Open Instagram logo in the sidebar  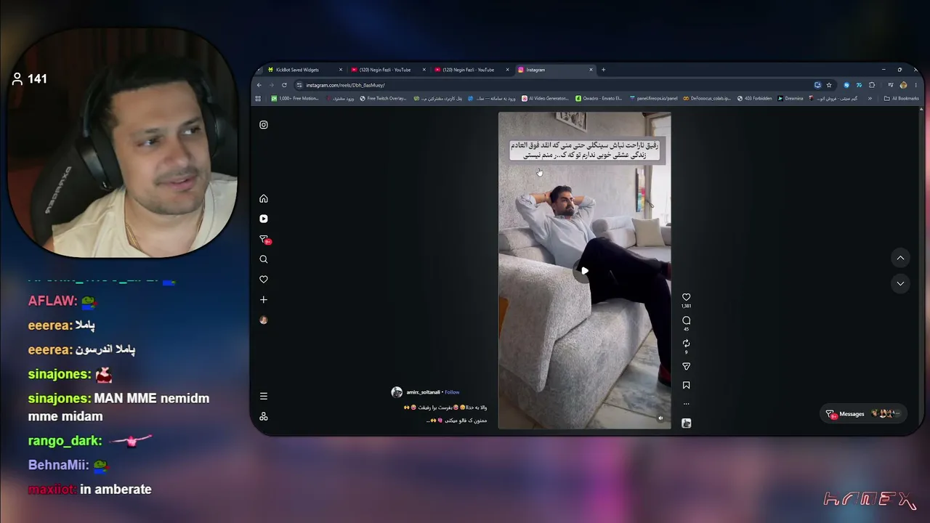pos(264,125)
